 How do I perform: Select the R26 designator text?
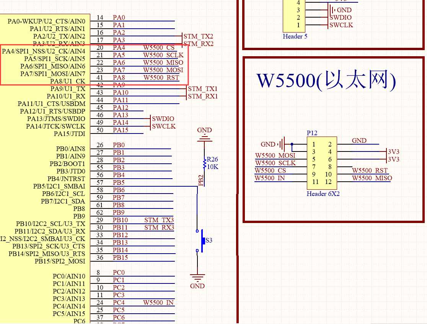coord(212,159)
